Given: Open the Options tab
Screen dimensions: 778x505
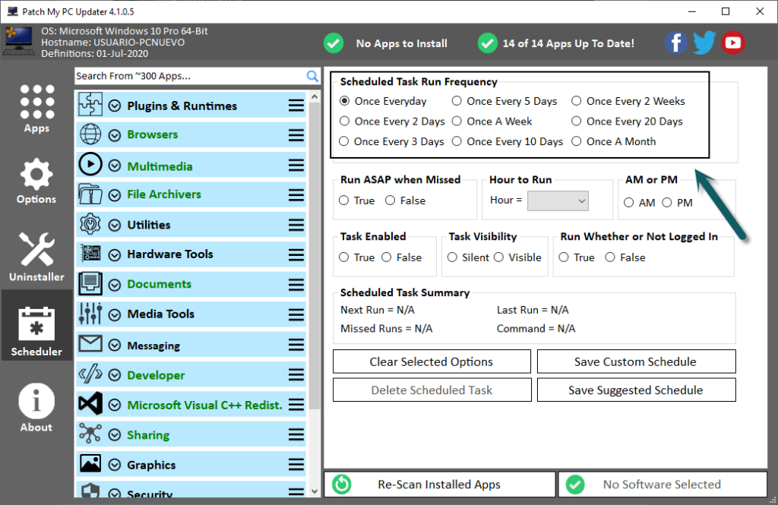Looking at the screenshot, I should click(x=36, y=181).
